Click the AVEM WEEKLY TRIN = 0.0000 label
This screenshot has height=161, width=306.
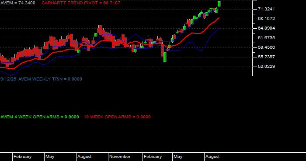[50, 79]
